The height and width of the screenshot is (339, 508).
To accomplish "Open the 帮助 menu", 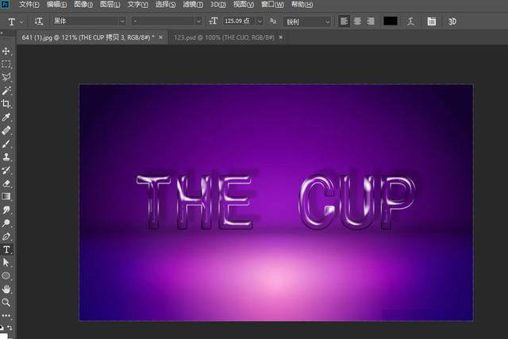I will pos(302,5).
